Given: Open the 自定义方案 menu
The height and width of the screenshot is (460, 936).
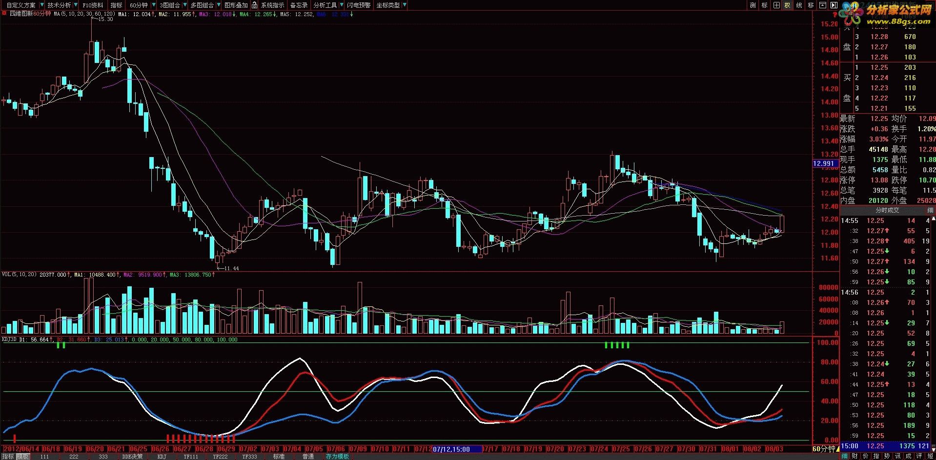Looking at the screenshot, I should click(x=20, y=5).
